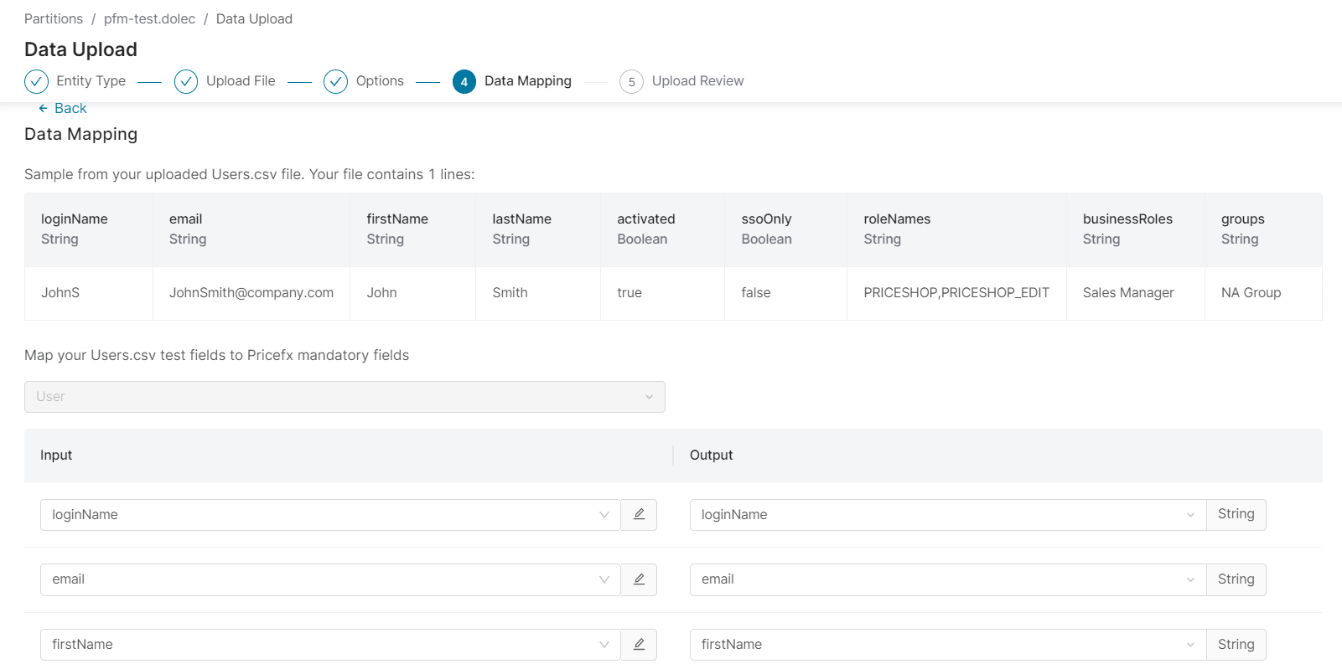This screenshot has width=1342, height=669.
Task: Go to the Upload Review step
Action: (697, 81)
